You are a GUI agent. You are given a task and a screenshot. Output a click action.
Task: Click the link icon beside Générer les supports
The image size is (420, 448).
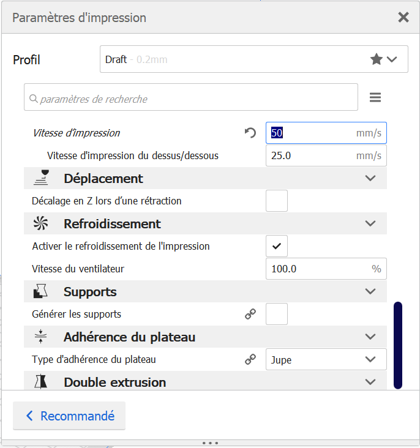tap(250, 315)
